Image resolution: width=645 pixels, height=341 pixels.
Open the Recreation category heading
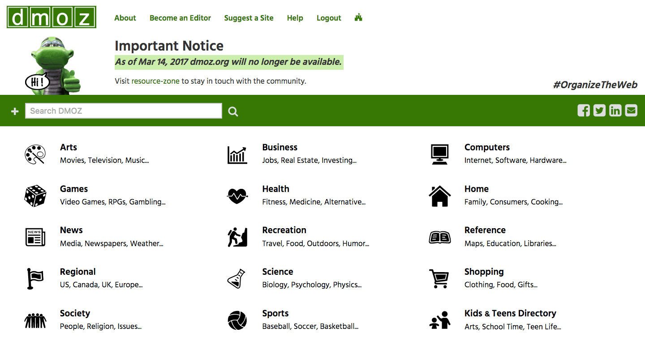pyautogui.click(x=284, y=230)
